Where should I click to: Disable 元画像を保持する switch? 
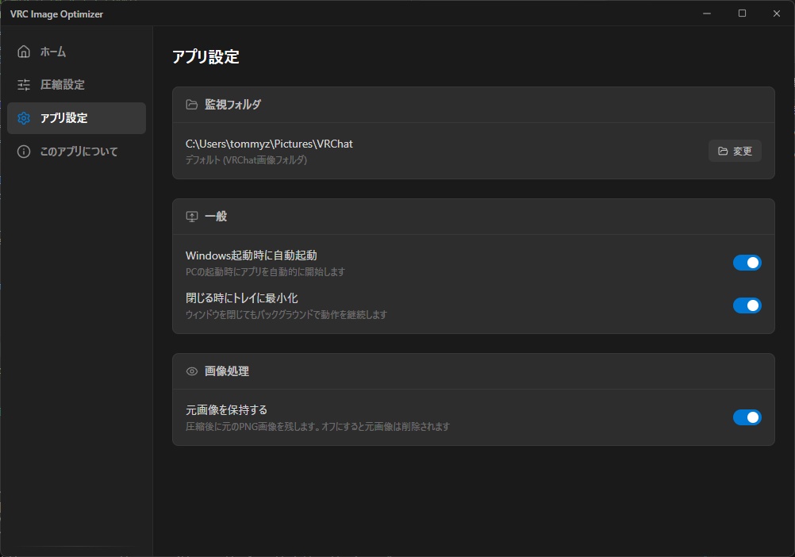click(x=747, y=417)
